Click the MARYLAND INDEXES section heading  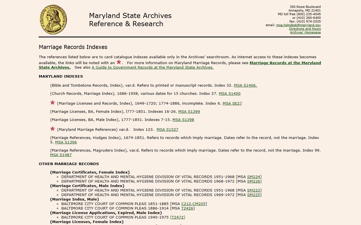(61, 76)
